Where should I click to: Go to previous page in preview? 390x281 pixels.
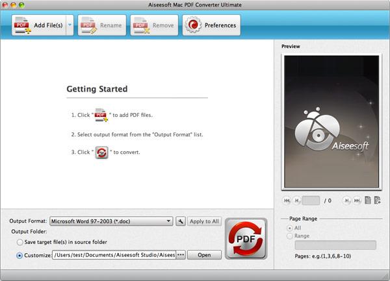click(x=296, y=201)
